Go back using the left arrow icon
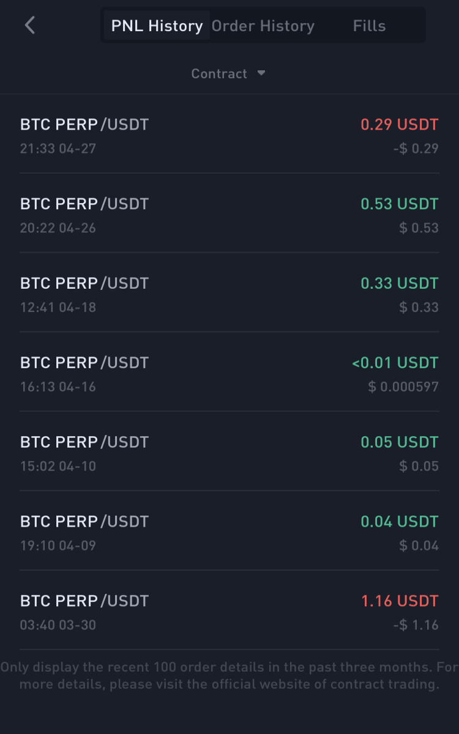Viewport: 459px width, 734px height. point(30,25)
